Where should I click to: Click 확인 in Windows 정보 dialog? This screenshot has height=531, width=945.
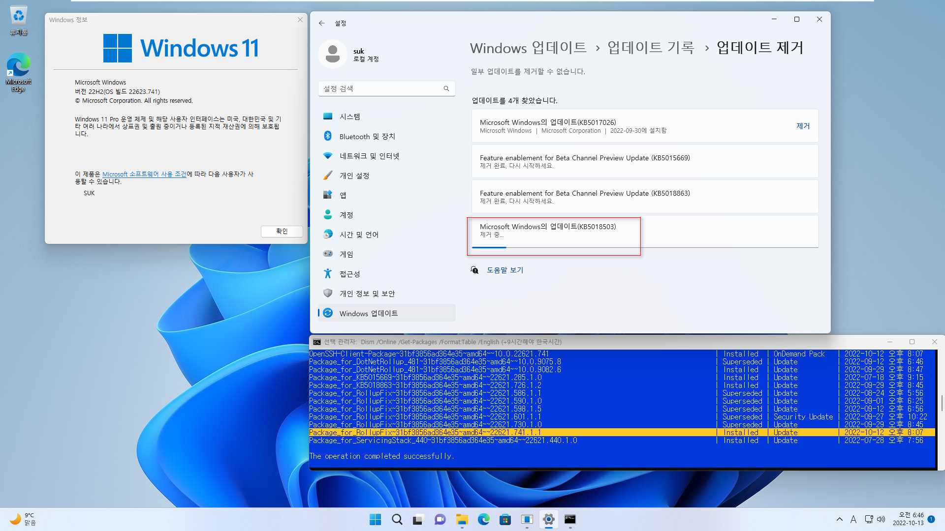[282, 231]
